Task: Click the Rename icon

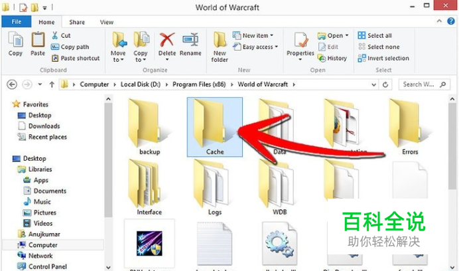Action: (x=190, y=40)
